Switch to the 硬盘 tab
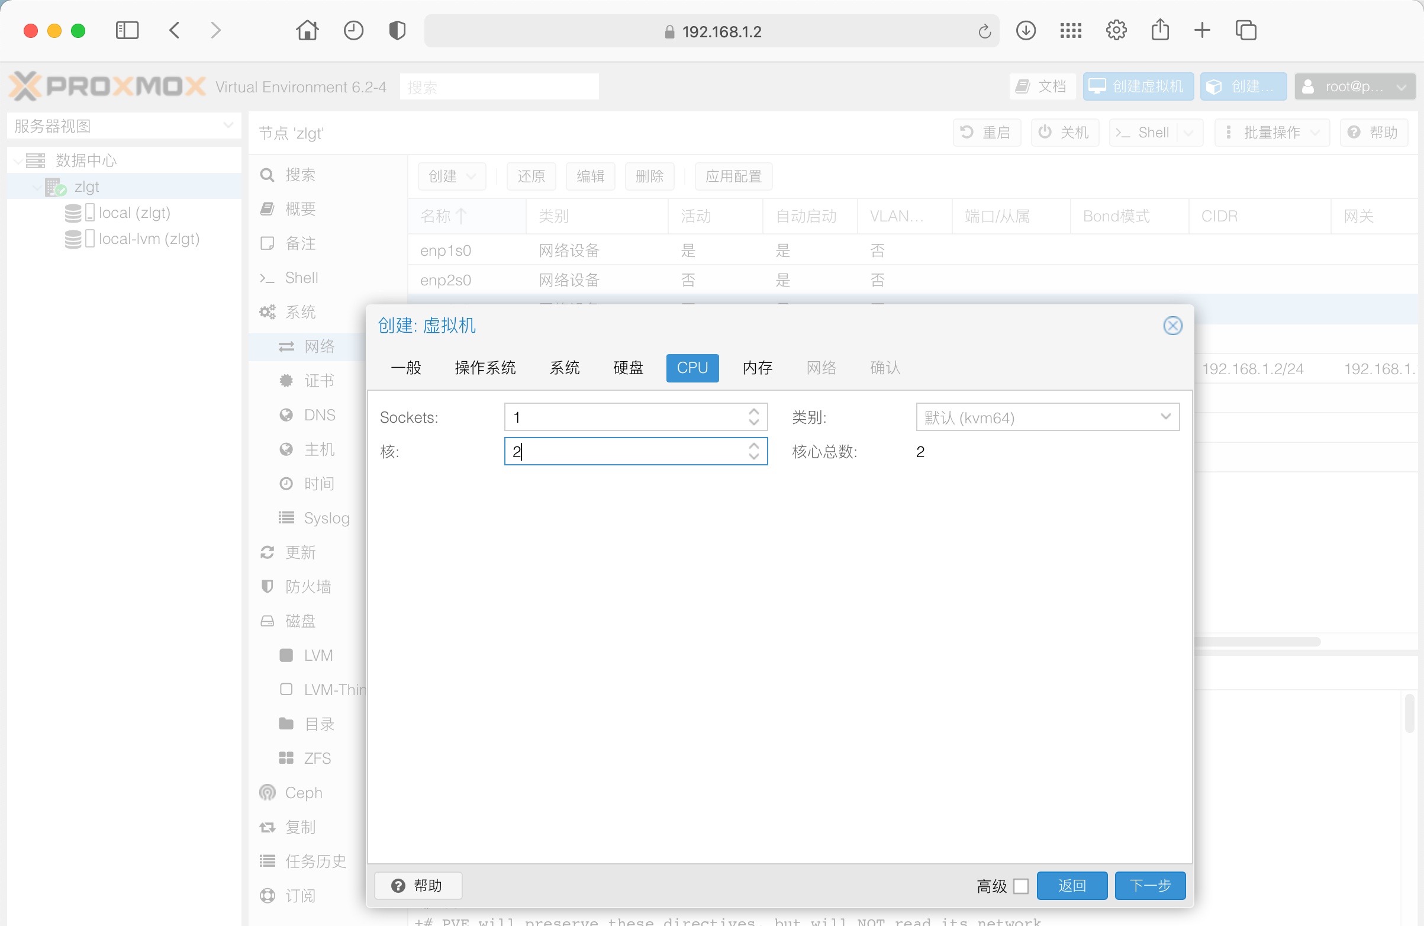This screenshot has height=926, width=1424. click(627, 368)
